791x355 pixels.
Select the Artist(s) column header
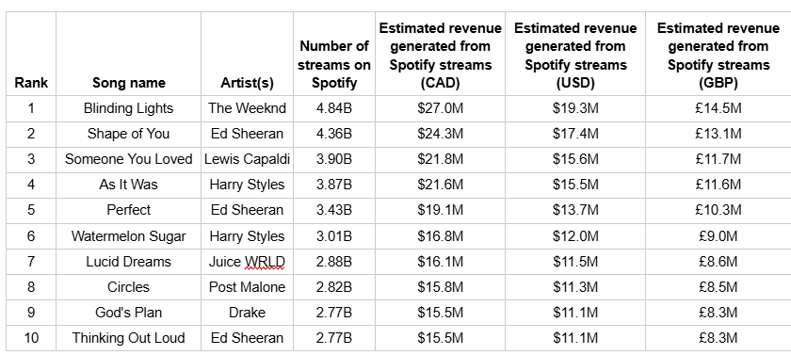(x=247, y=54)
